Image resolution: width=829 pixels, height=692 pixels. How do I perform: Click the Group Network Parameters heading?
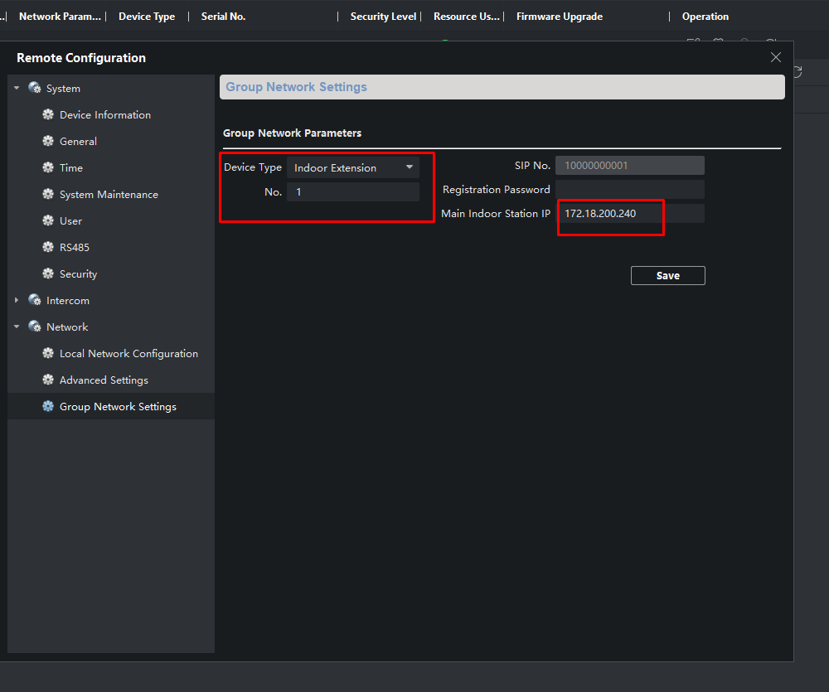[293, 133]
